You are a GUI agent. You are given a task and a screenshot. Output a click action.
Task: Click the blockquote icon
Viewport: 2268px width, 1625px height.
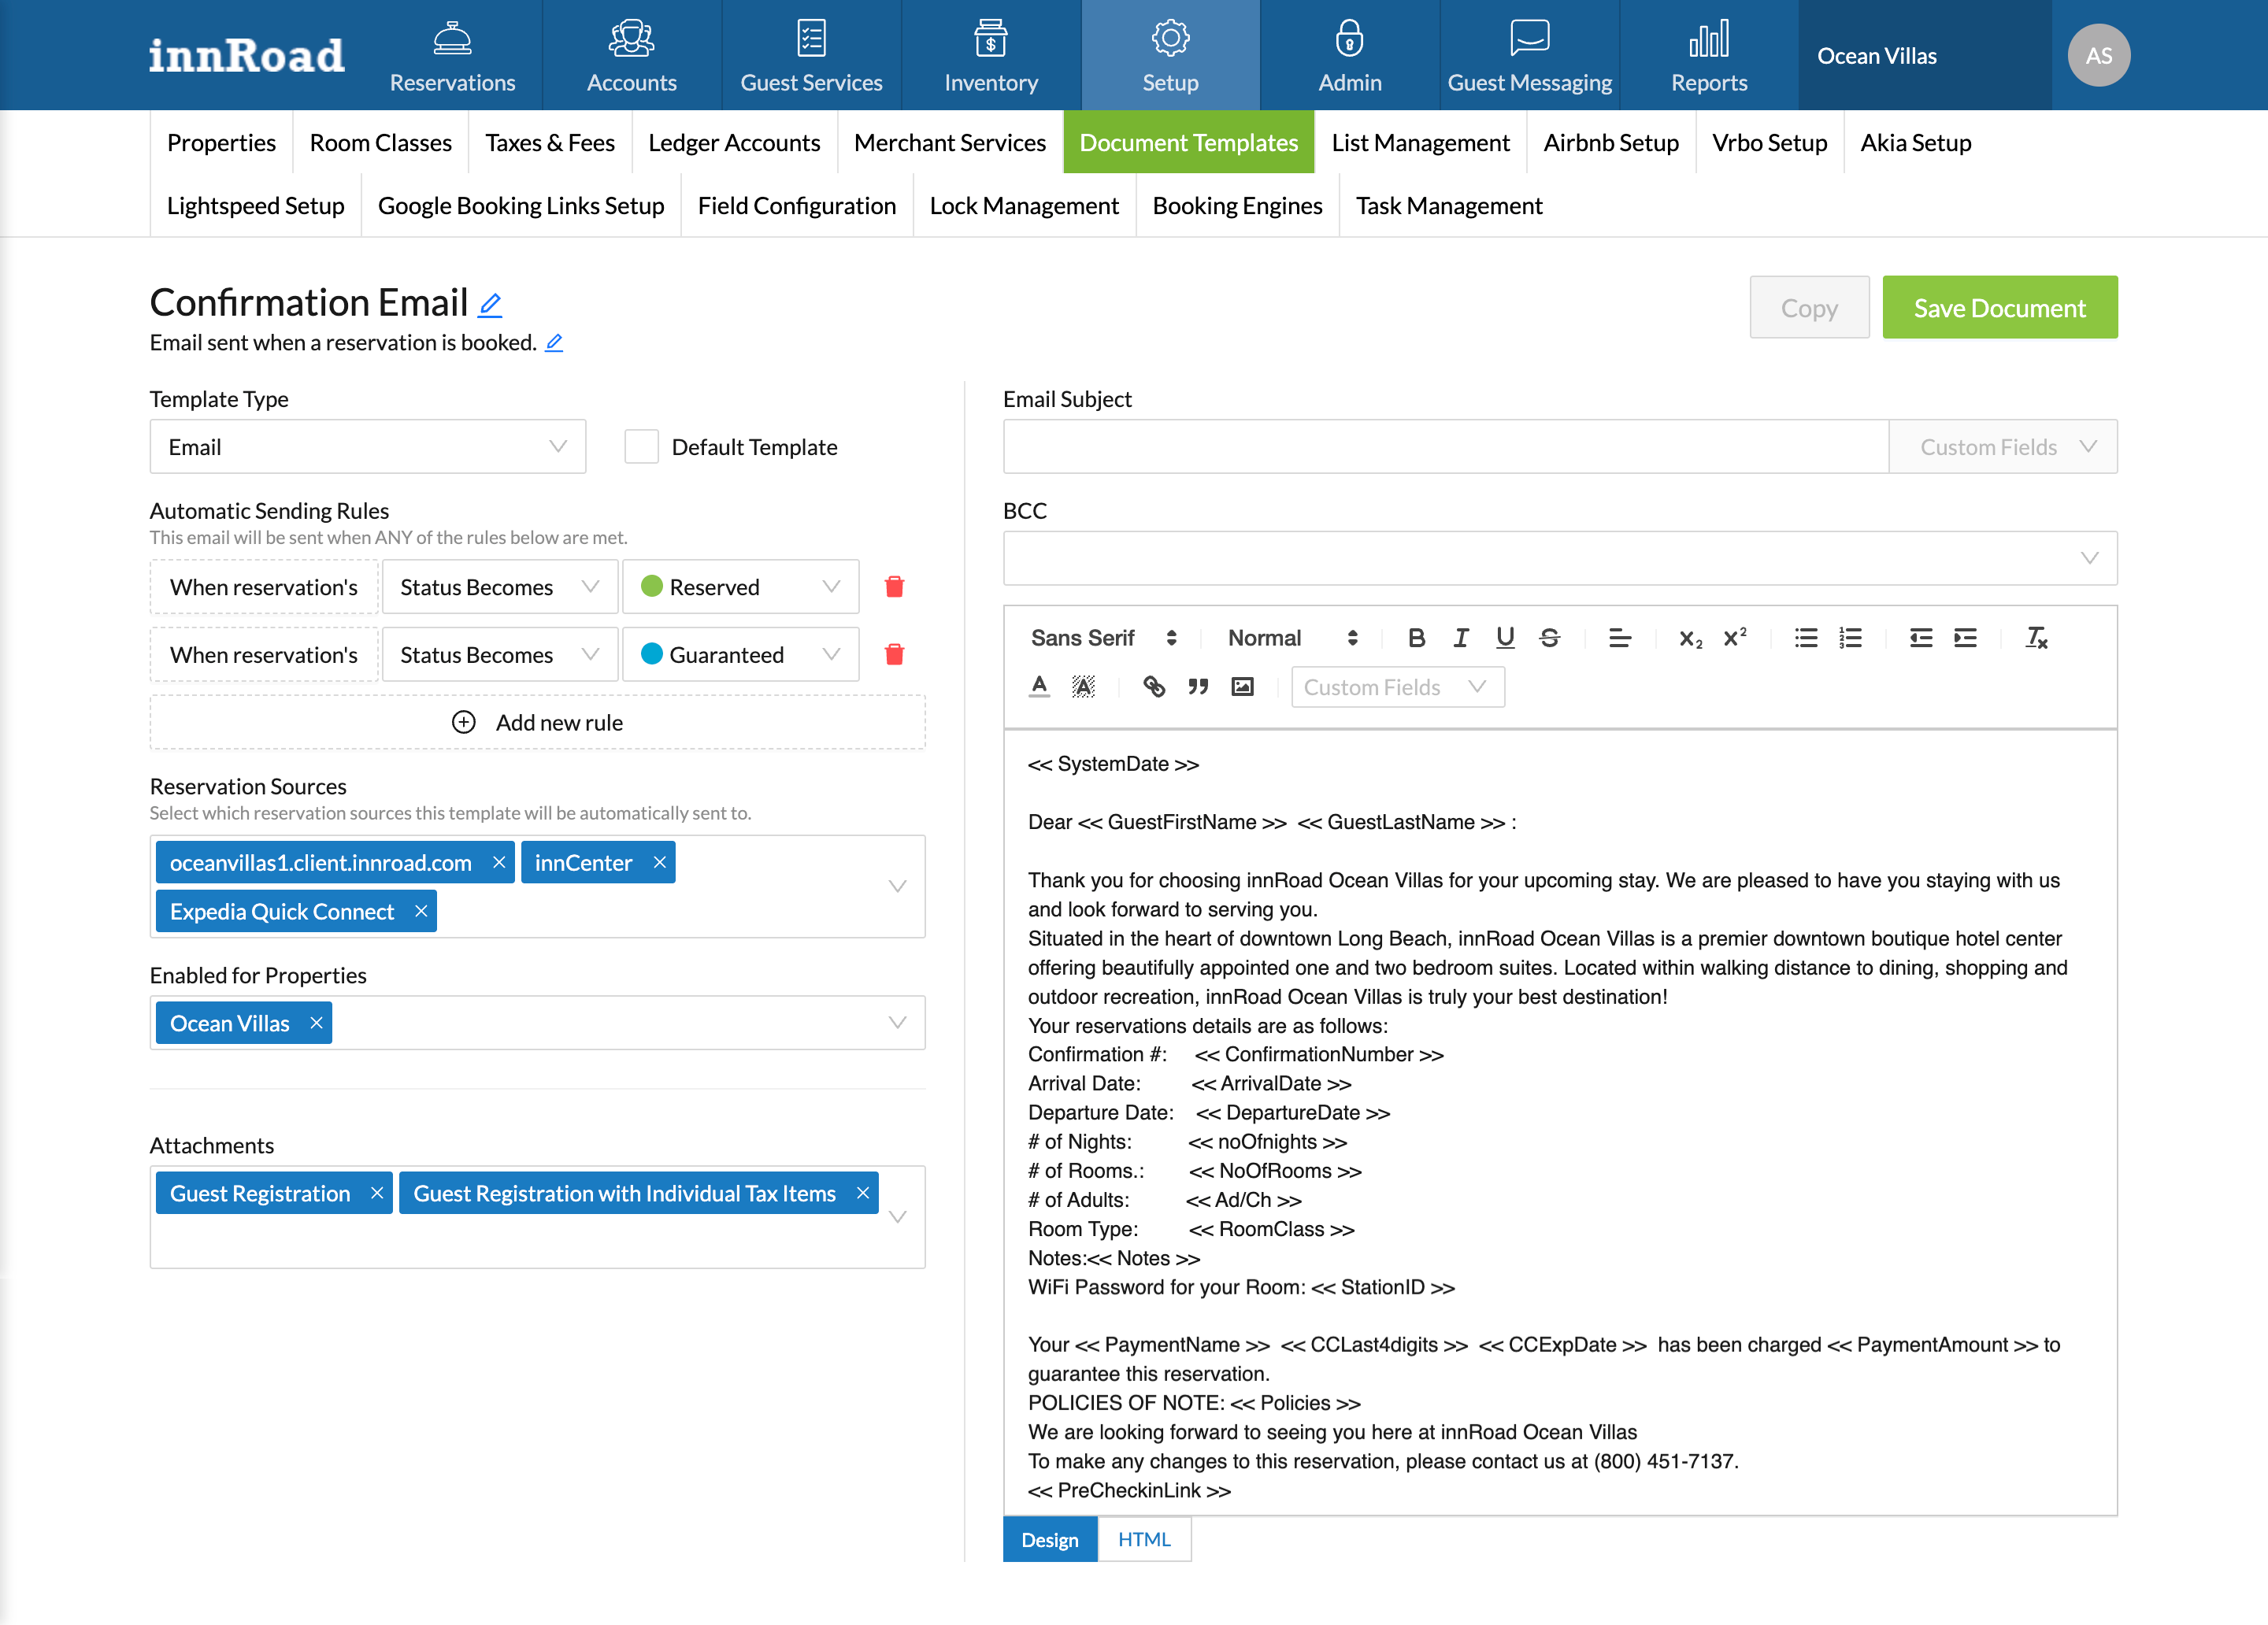pyautogui.click(x=1198, y=687)
